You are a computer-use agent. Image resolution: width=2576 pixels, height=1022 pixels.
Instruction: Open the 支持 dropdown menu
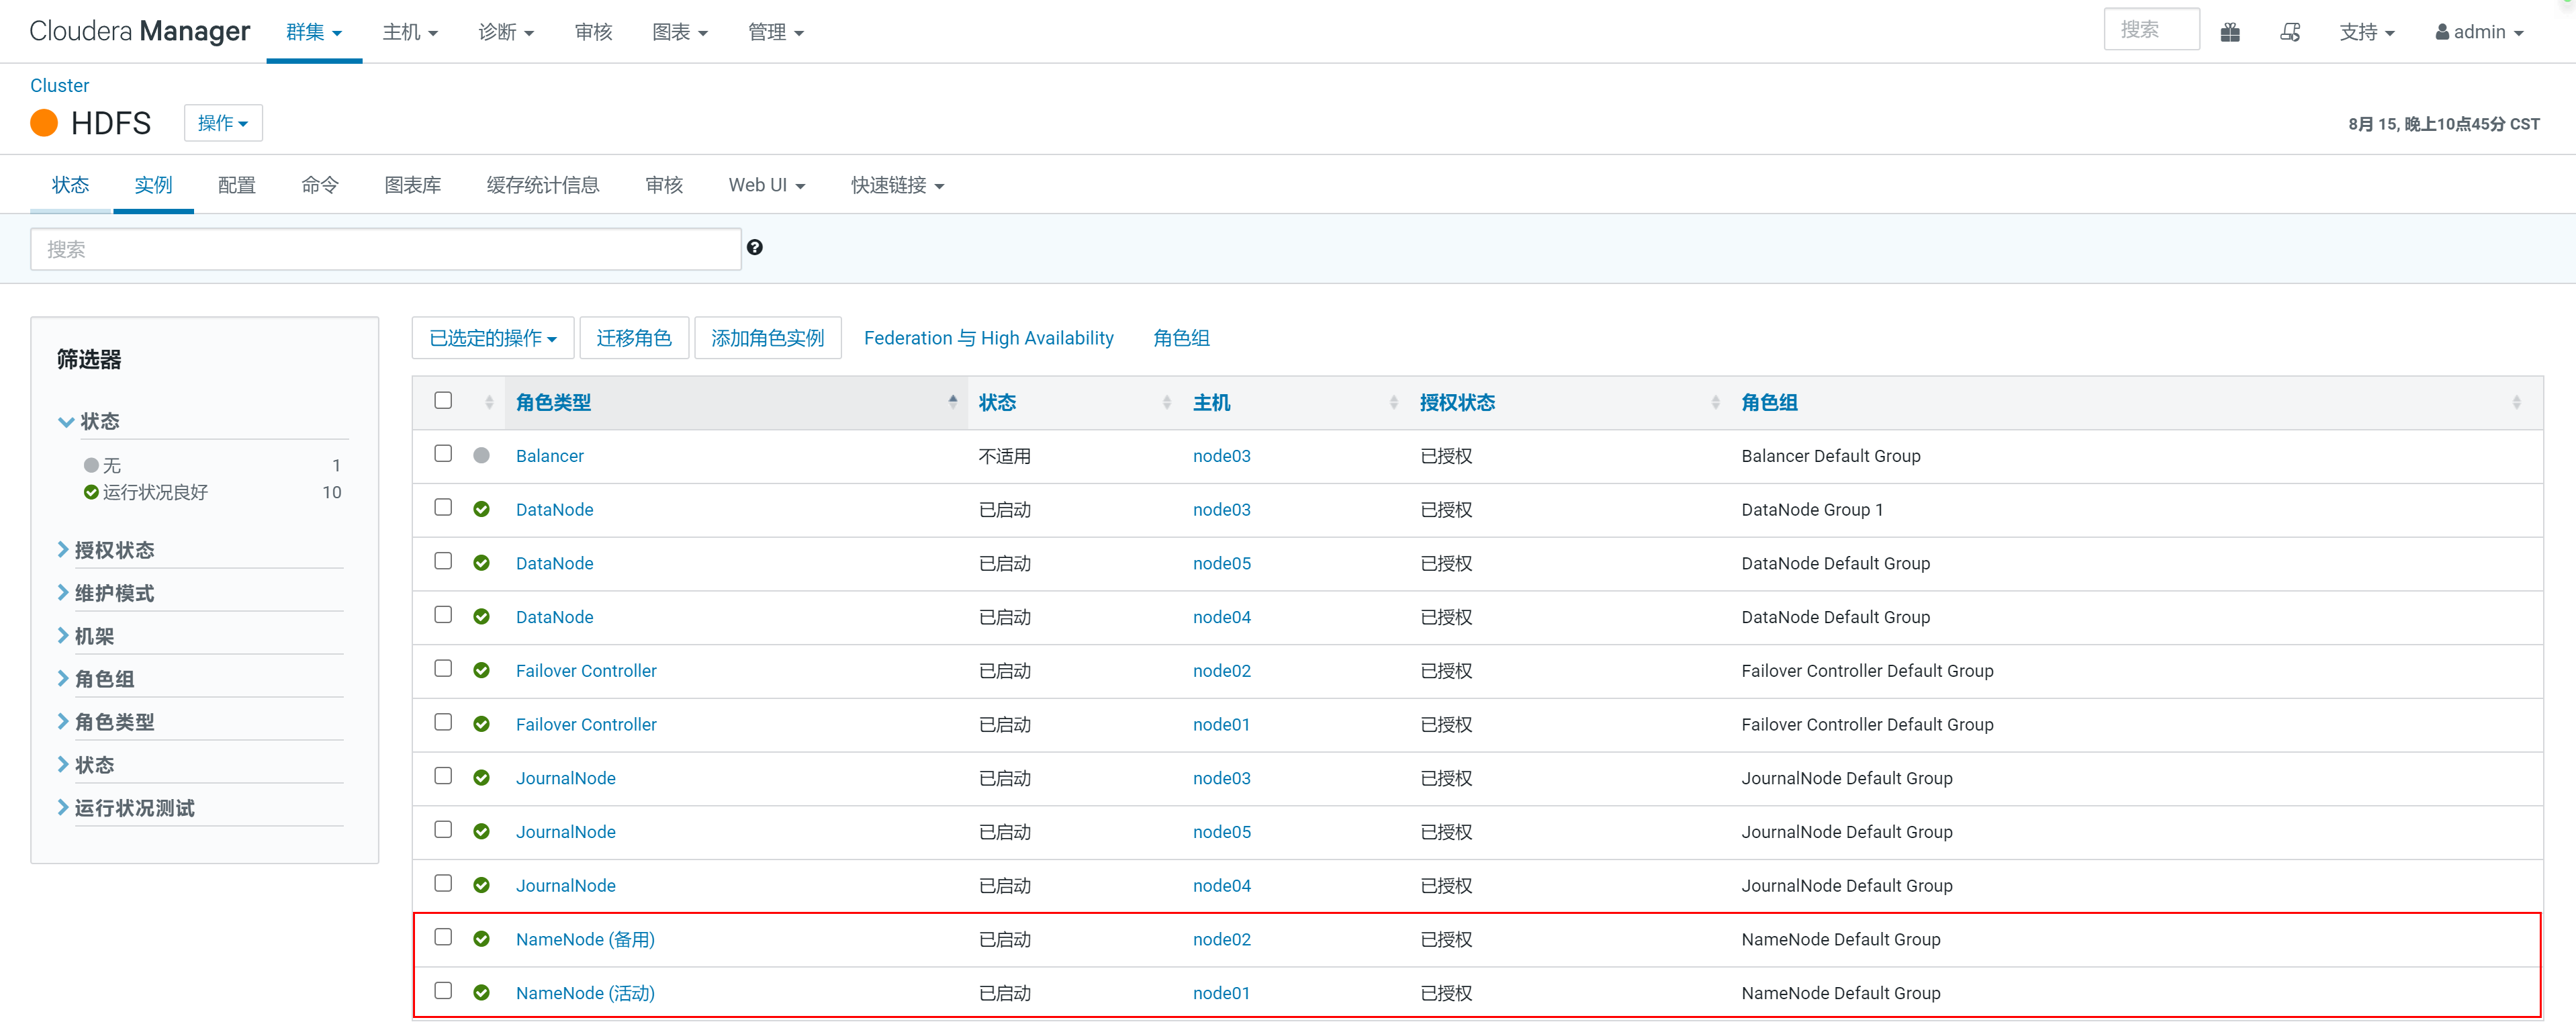pyautogui.click(x=2367, y=32)
